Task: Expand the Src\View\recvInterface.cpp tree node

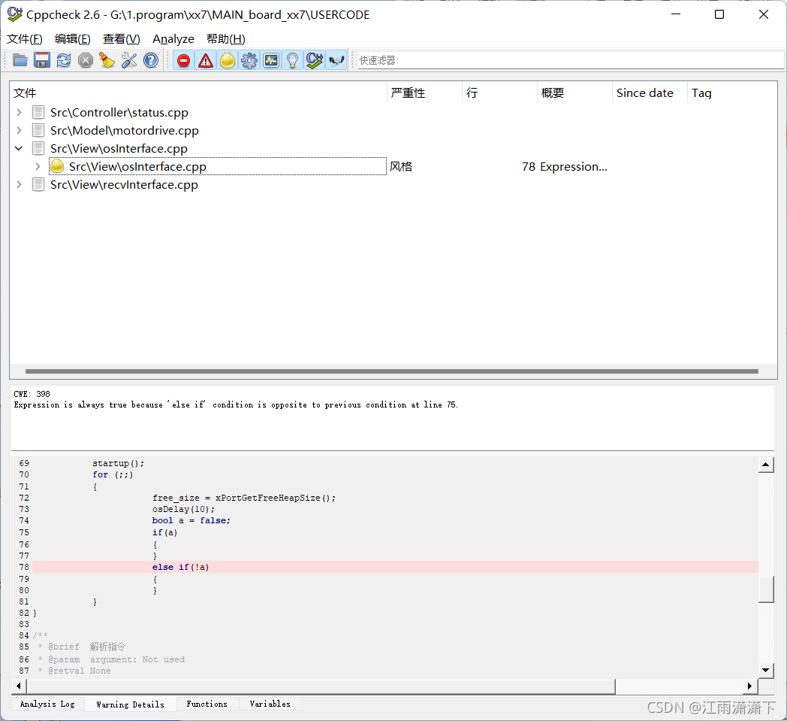Action: [x=19, y=184]
